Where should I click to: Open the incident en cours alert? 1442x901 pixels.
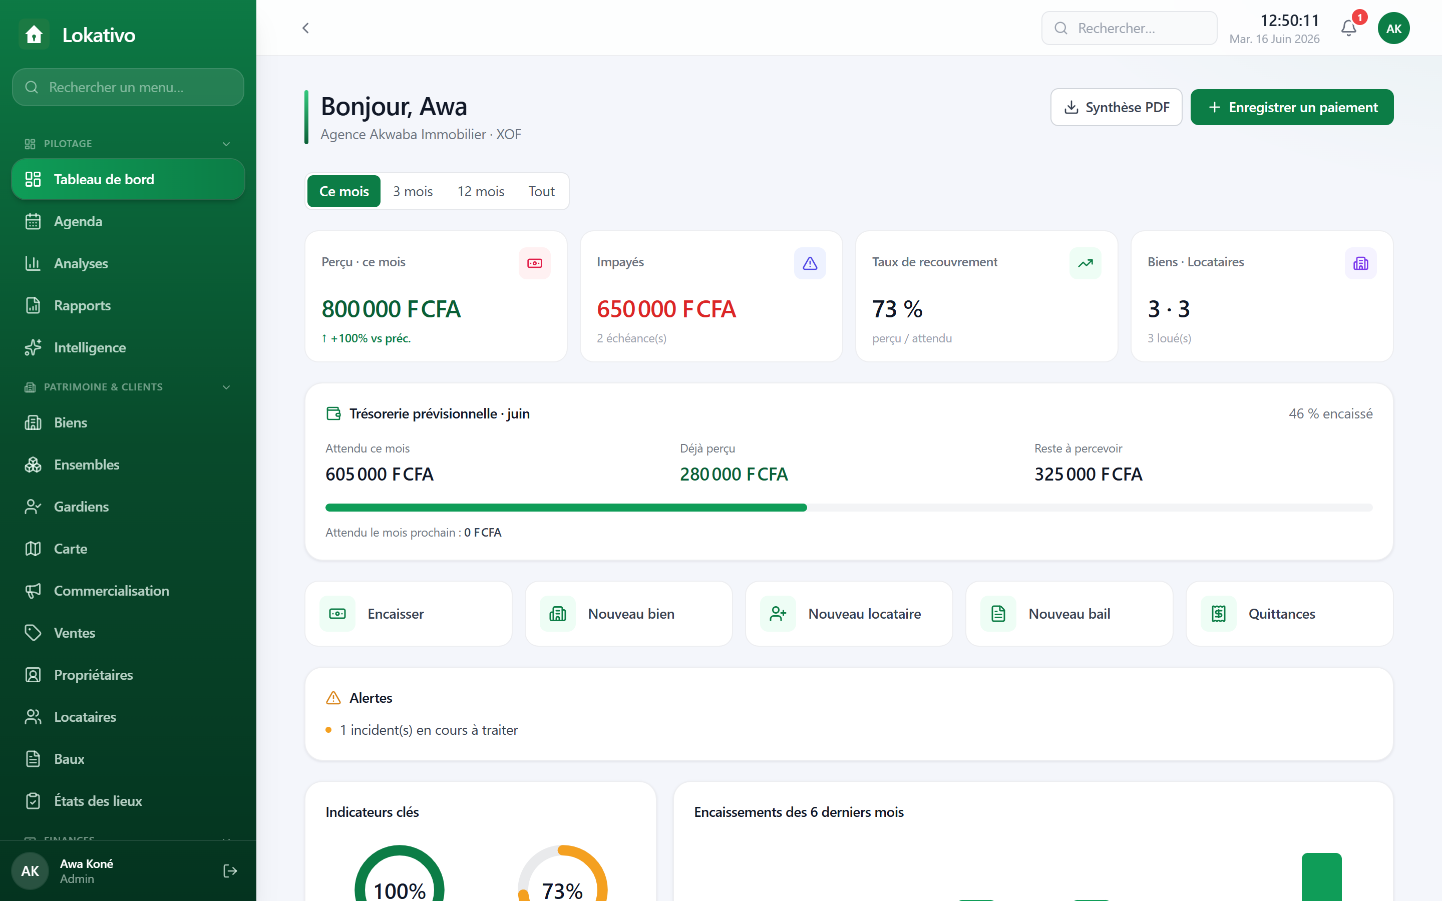(x=429, y=730)
